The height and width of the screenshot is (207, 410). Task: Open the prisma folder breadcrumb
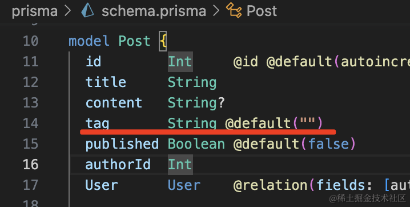point(34,11)
